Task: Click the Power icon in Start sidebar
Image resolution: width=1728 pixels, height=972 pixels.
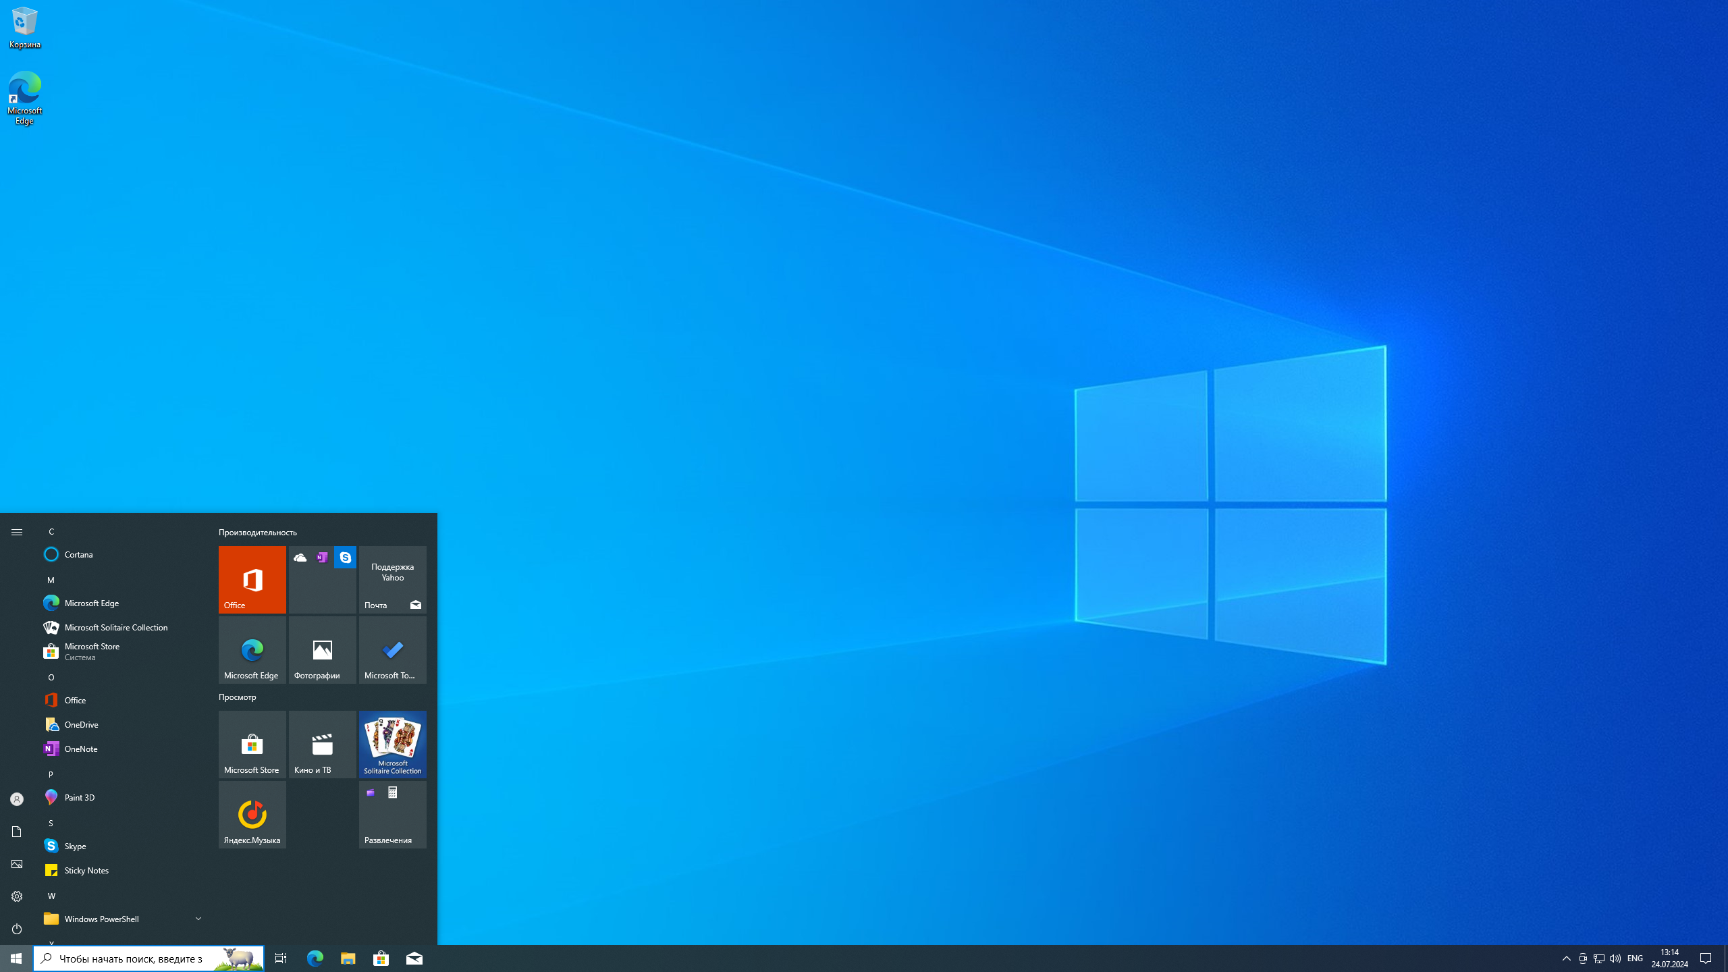Action: (x=17, y=929)
